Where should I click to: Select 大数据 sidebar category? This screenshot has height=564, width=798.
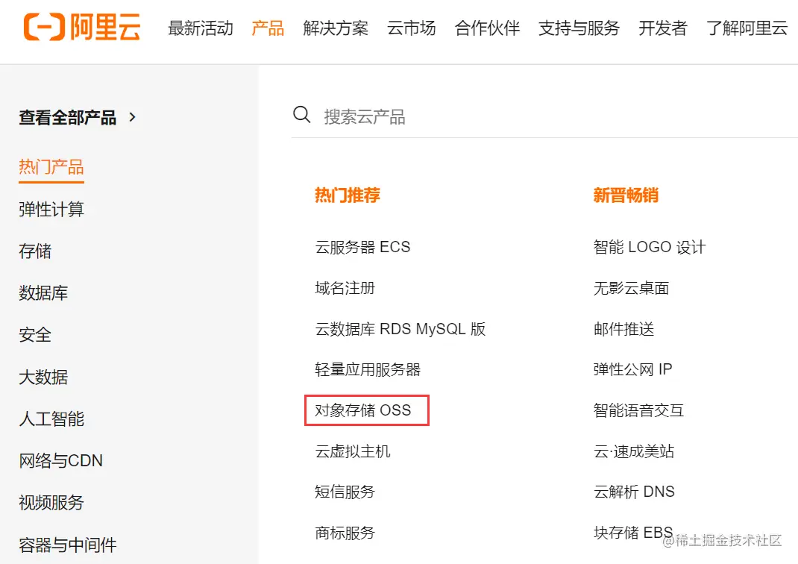point(43,377)
